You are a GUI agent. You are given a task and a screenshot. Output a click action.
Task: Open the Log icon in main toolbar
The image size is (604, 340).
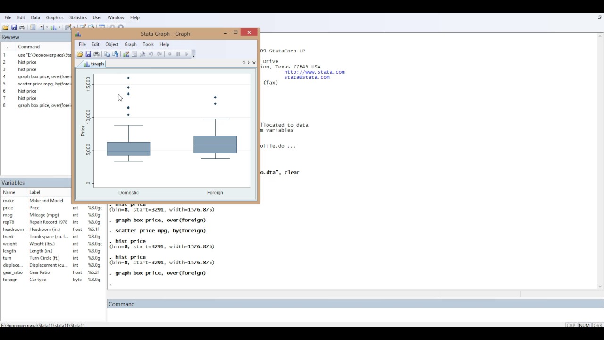coord(33,27)
